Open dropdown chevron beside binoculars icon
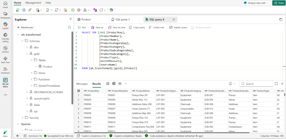286x139 pixels. point(126,84)
